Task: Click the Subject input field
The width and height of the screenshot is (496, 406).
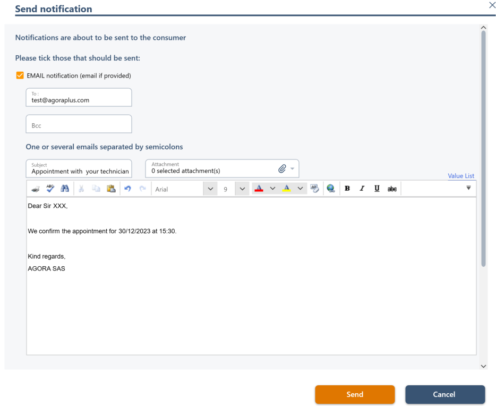Action: [x=79, y=168]
